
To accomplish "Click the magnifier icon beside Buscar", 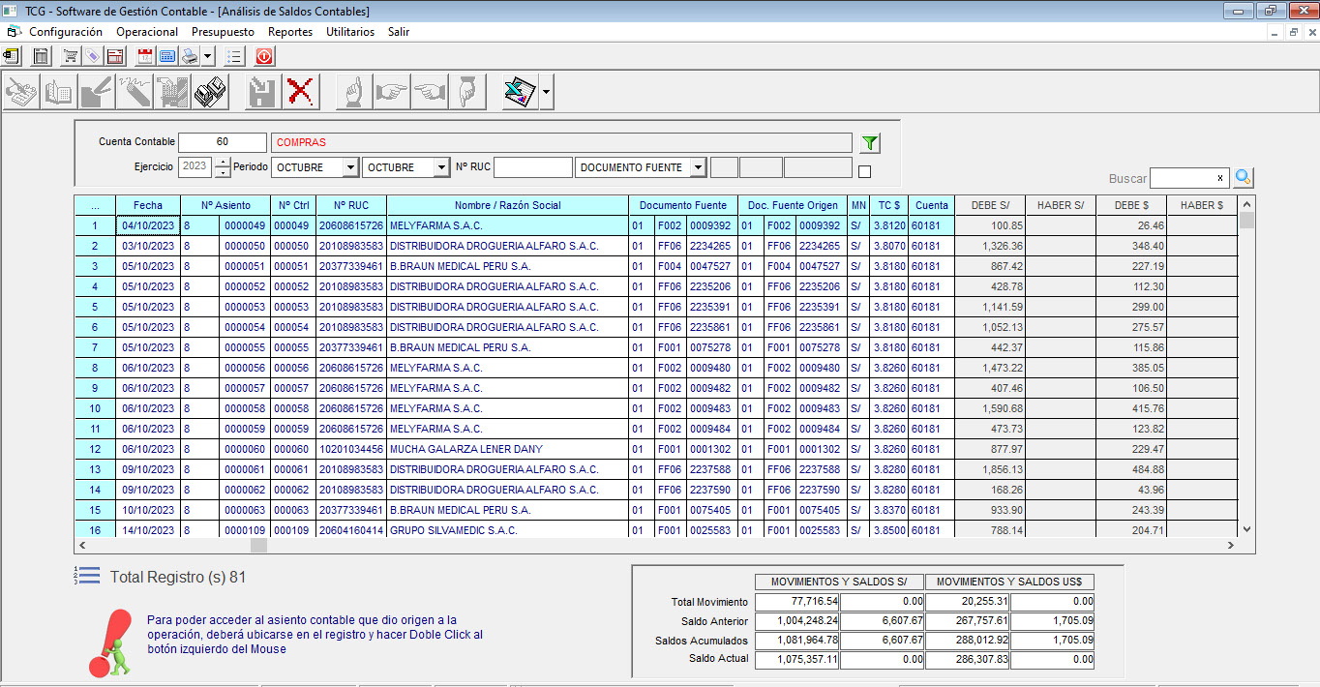I will point(1244,178).
